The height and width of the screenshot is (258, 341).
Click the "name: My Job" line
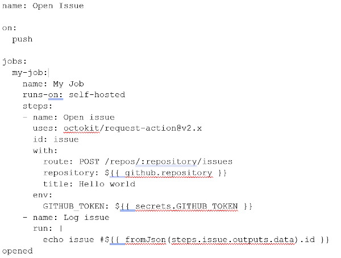click(x=53, y=84)
